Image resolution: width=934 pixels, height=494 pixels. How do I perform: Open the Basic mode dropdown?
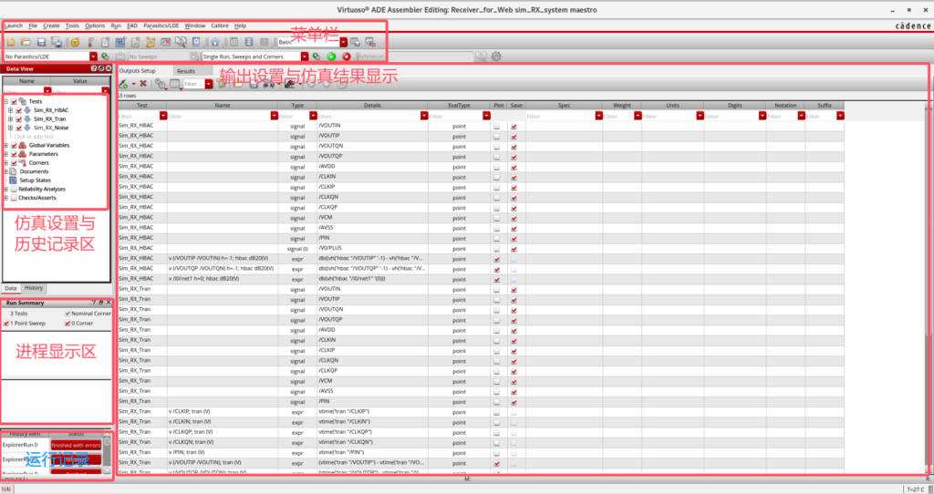click(344, 42)
